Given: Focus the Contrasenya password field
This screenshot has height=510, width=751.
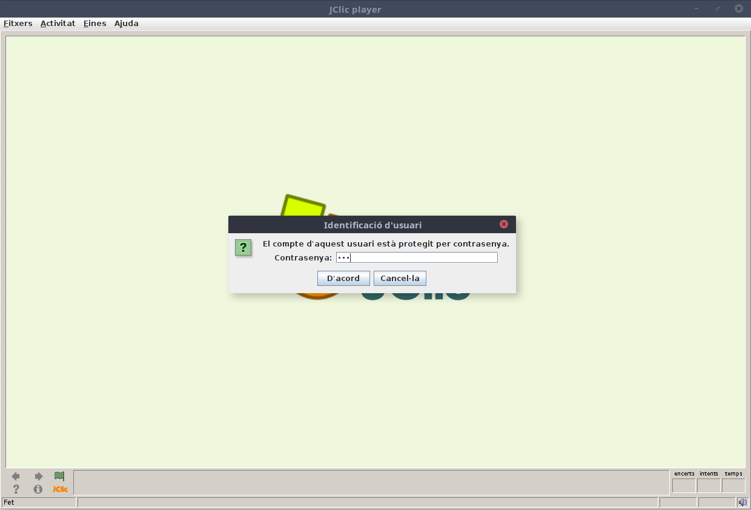Looking at the screenshot, I should click(417, 258).
